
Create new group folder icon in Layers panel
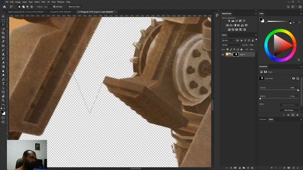pos(244,168)
